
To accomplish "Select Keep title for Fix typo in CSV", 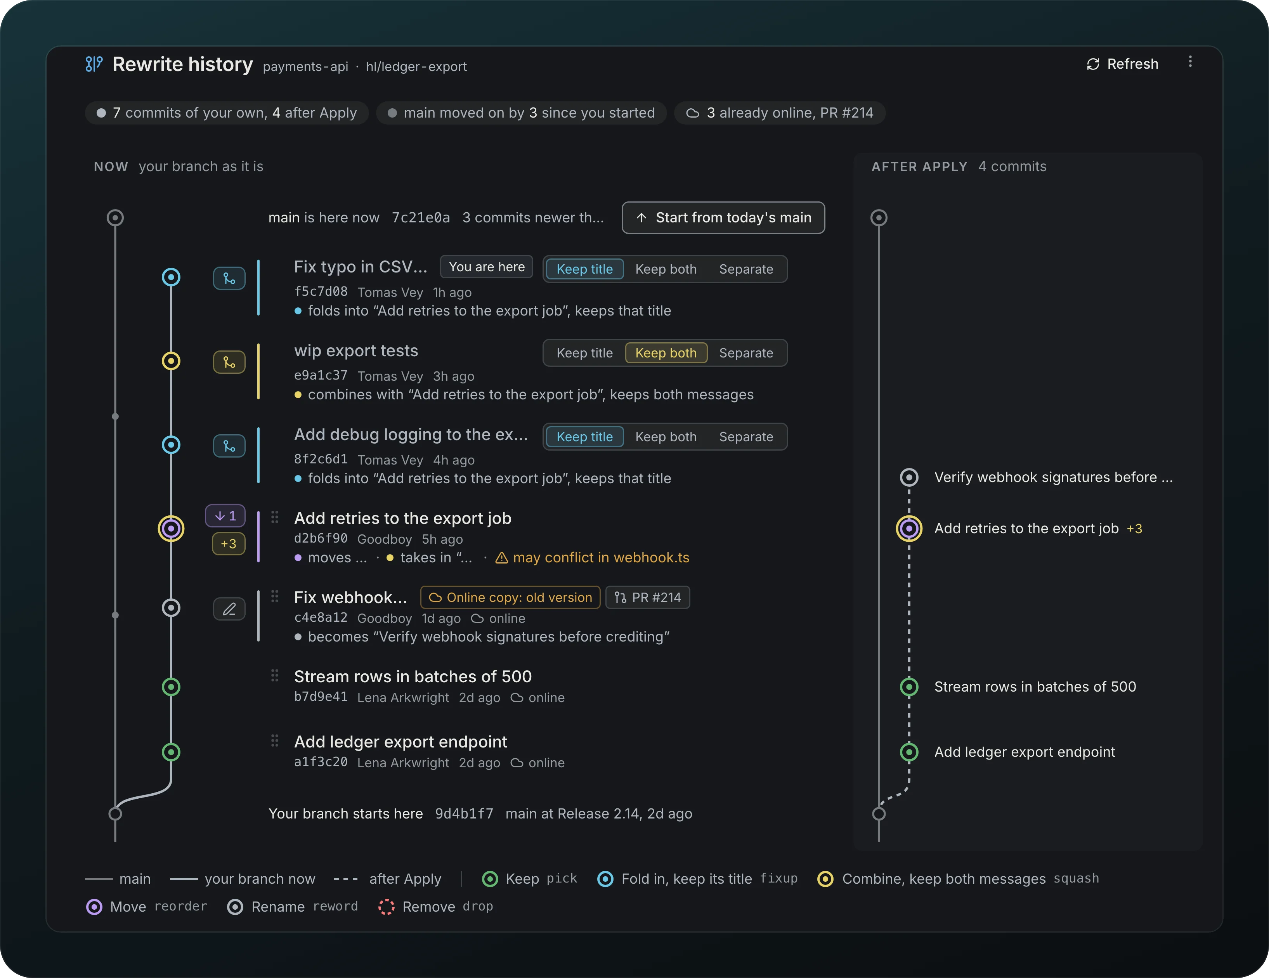I will 584,269.
